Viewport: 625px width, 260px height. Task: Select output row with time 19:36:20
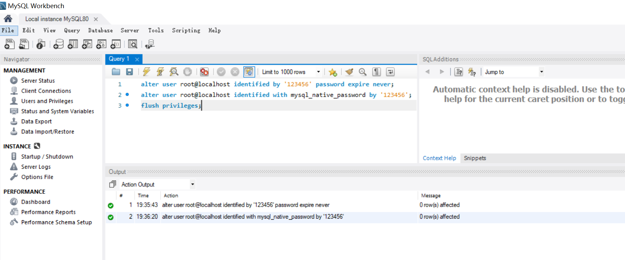pos(365,217)
